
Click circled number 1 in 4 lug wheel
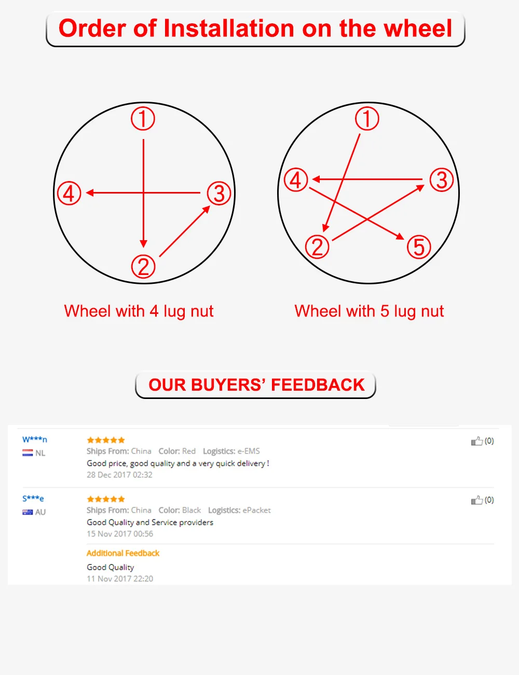coord(143,119)
